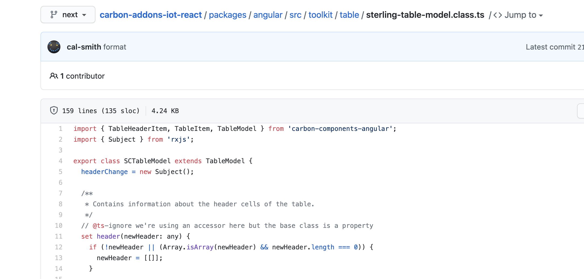Open the toolkit directory breadcrumb
The width and height of the screenshot is (584, 279).
(x=320, y=15)
